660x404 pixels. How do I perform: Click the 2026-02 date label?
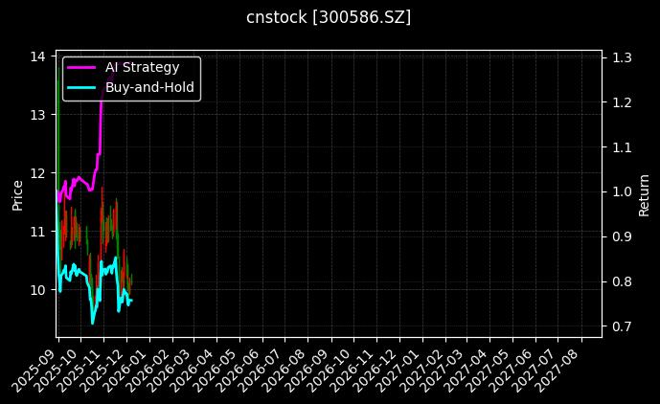[x=148, y=370]
